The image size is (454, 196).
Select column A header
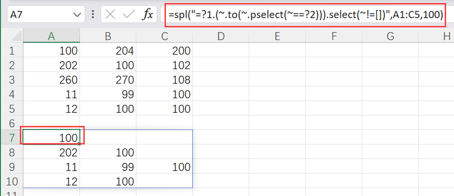(51, 36)
